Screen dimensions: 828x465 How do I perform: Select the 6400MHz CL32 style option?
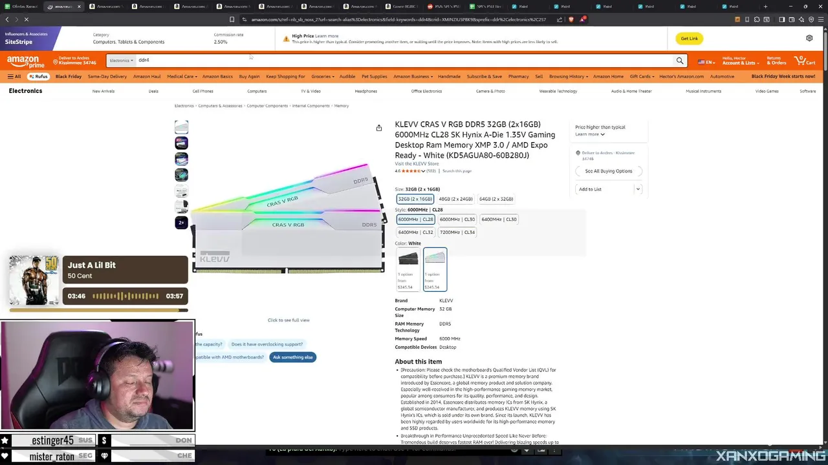click(415, 232)
